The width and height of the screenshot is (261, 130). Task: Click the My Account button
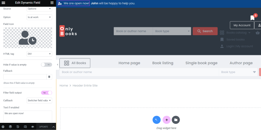tap(242, 25)
